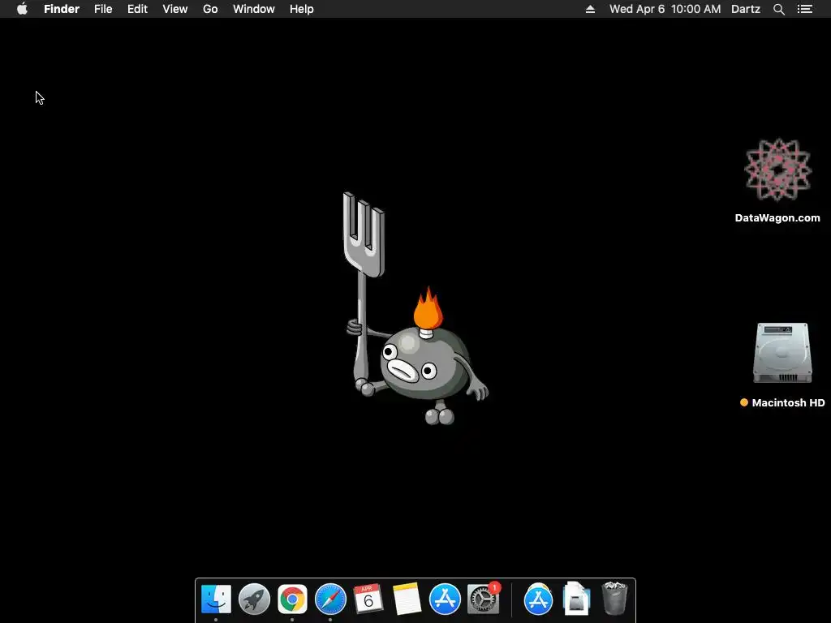Screen dimensions: 831x623
Task: Click the DataWagon.com label text
Action: click(777, 217)
